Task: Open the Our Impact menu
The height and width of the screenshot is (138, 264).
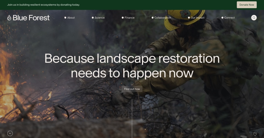Action: (x=196, y=18)
